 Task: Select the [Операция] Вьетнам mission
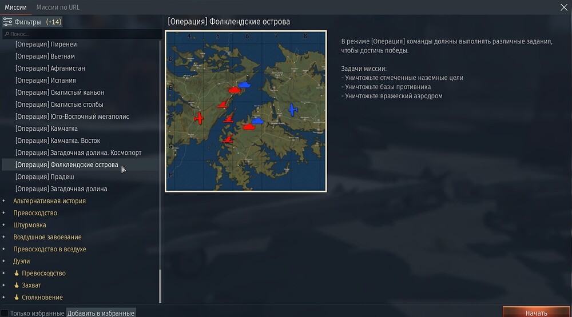(45, 57)
